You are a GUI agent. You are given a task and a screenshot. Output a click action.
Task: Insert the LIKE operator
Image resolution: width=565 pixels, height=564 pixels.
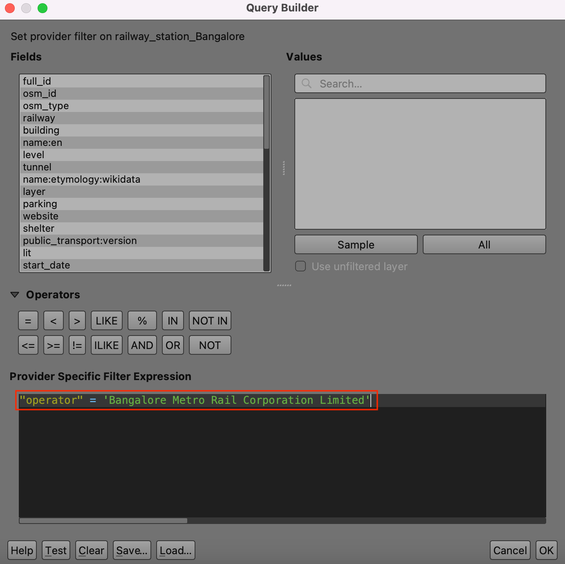click(107, 320)
